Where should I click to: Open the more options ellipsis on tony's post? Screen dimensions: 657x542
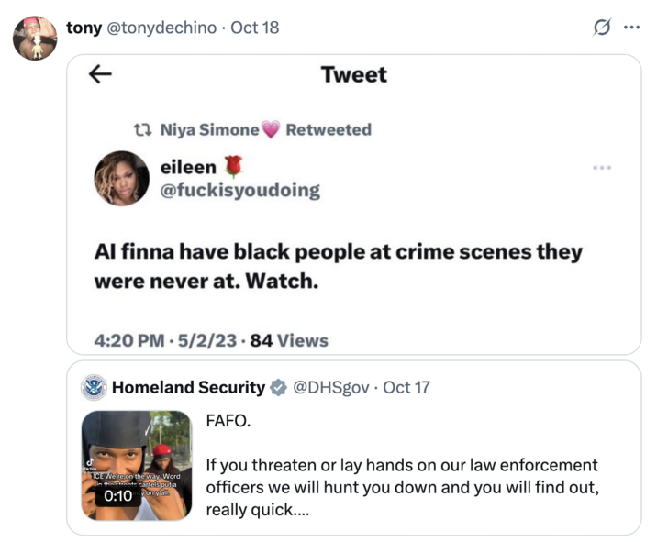[631, 28]
